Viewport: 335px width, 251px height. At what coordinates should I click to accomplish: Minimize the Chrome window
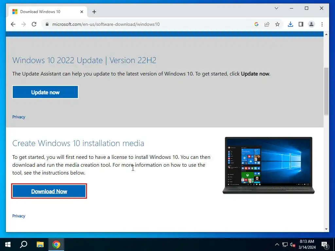[x=291, y=8]
